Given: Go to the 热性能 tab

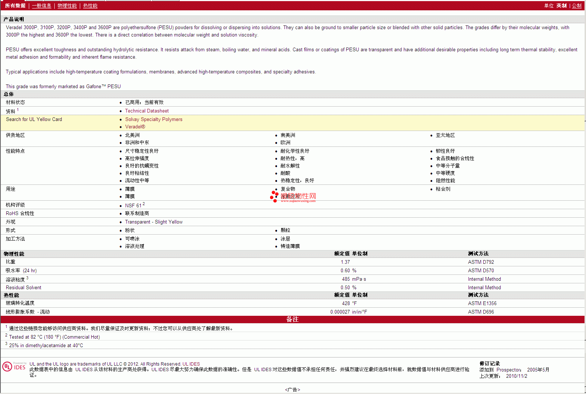Looking at the screenshot, I should pyautogui.click(x=90, y=6).
